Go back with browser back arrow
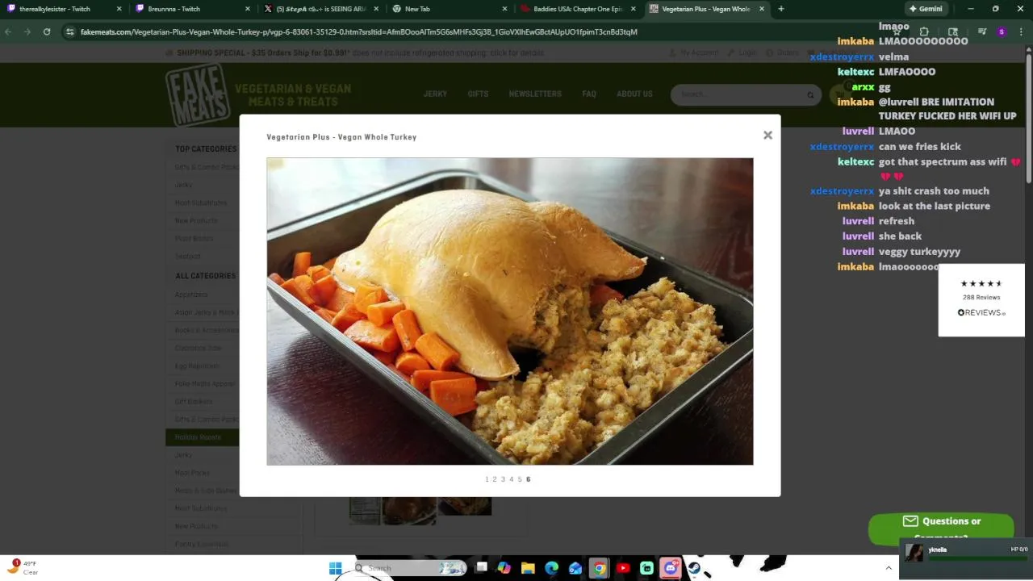 tap(8, 31)
